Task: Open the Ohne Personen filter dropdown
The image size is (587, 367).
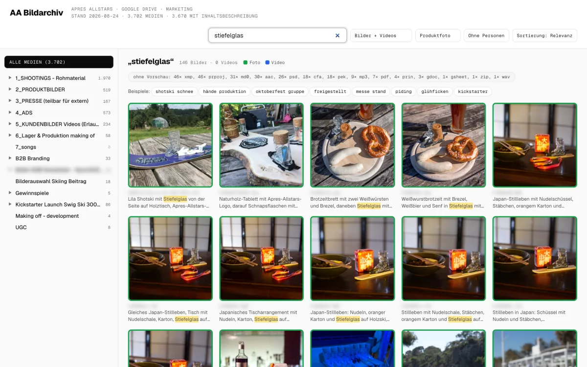Action: point(486,36)
